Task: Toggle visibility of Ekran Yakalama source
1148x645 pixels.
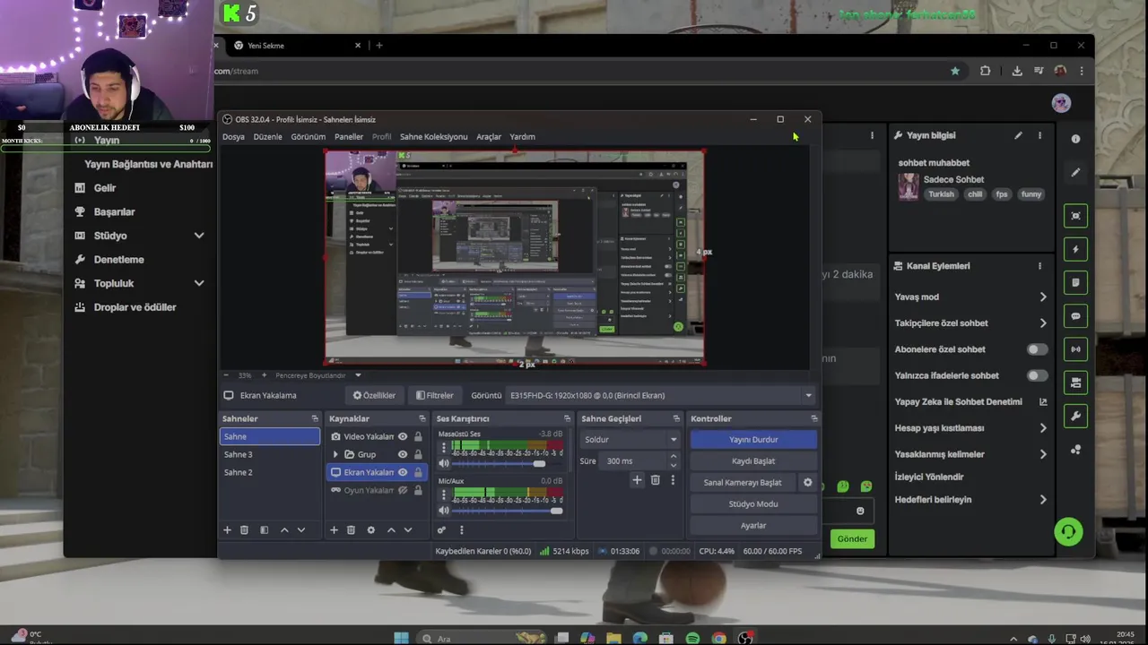Action: [403, 472]
